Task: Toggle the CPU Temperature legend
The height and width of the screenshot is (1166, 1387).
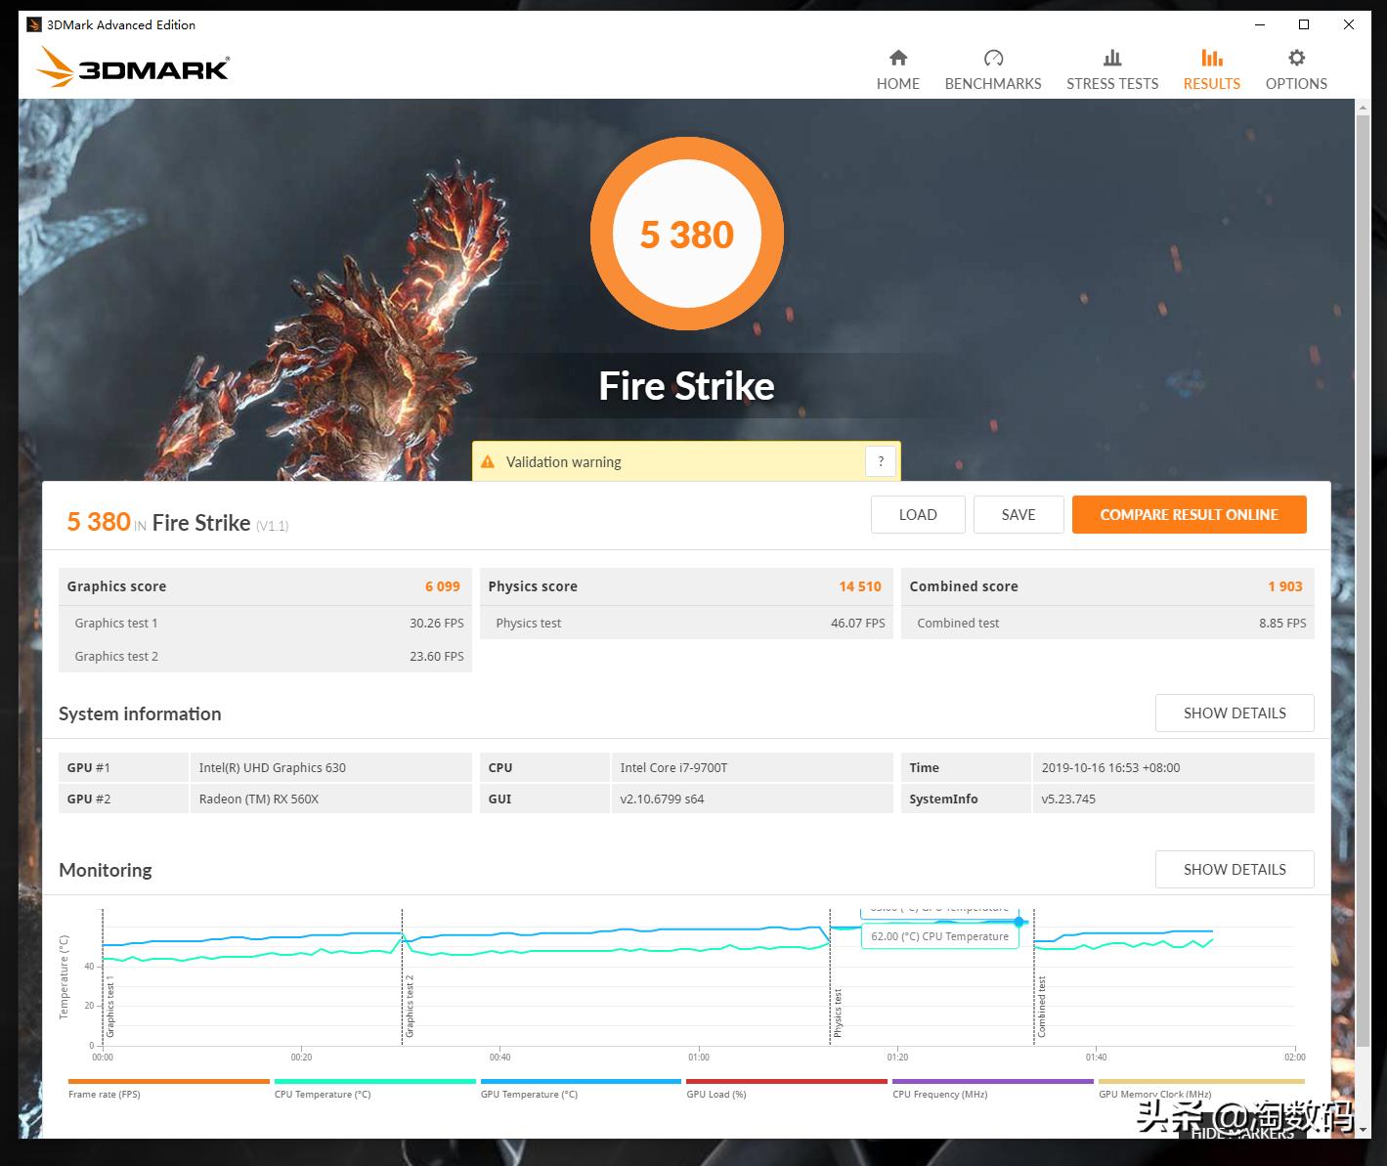Action: pos(375,1088)
